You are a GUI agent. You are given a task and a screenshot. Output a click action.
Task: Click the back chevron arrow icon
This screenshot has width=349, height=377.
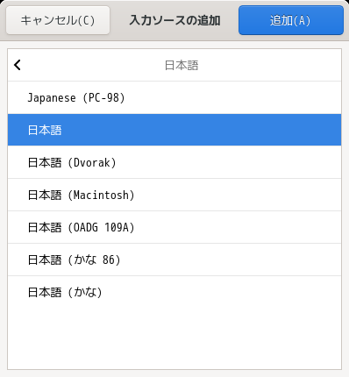click(18, 65)
